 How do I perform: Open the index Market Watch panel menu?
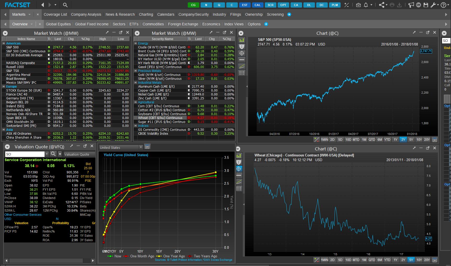click(5, 33)
